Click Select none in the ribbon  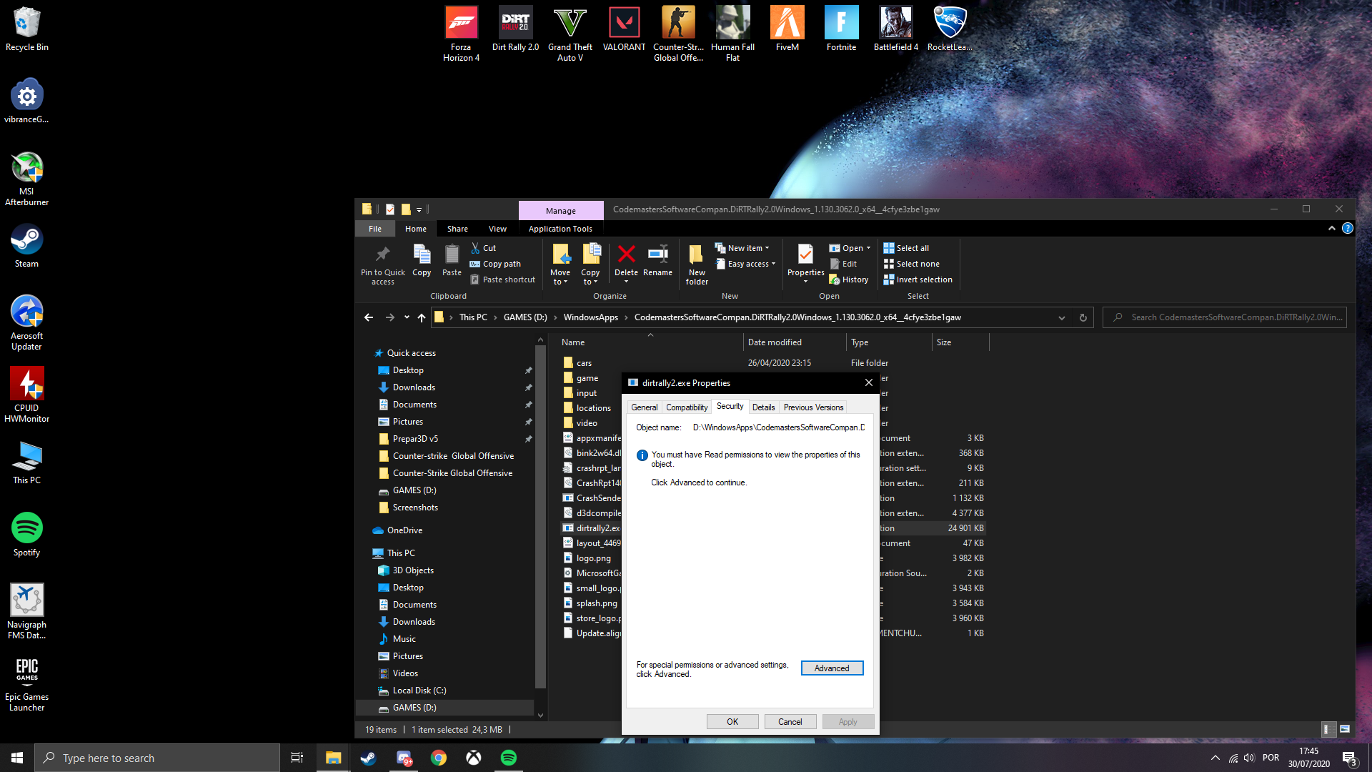[911, 264]
